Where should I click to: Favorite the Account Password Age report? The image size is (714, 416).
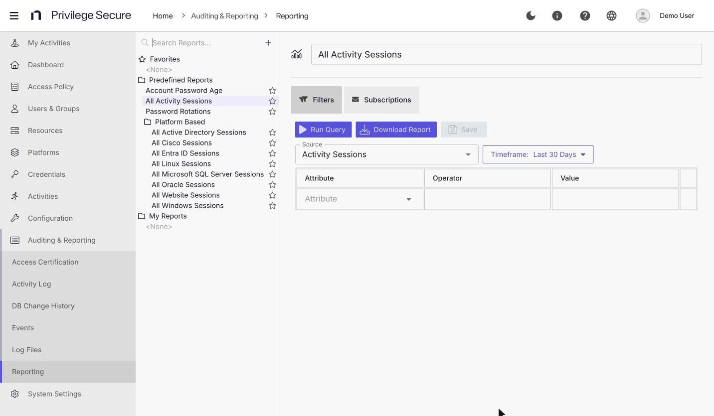272,91
